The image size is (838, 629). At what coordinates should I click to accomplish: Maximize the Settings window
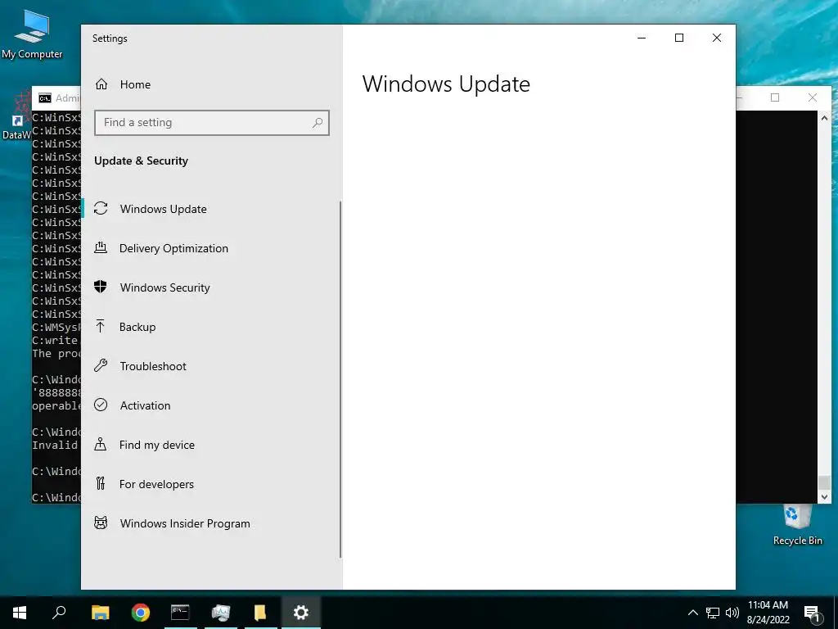point(679,38)
